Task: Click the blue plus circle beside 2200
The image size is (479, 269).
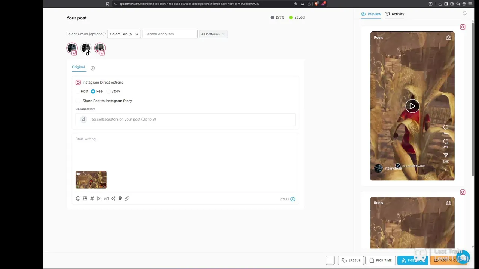Action: point(293,199)
